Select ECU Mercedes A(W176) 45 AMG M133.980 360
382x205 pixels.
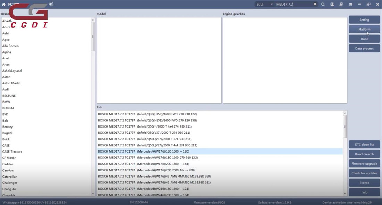click(220, 176)
